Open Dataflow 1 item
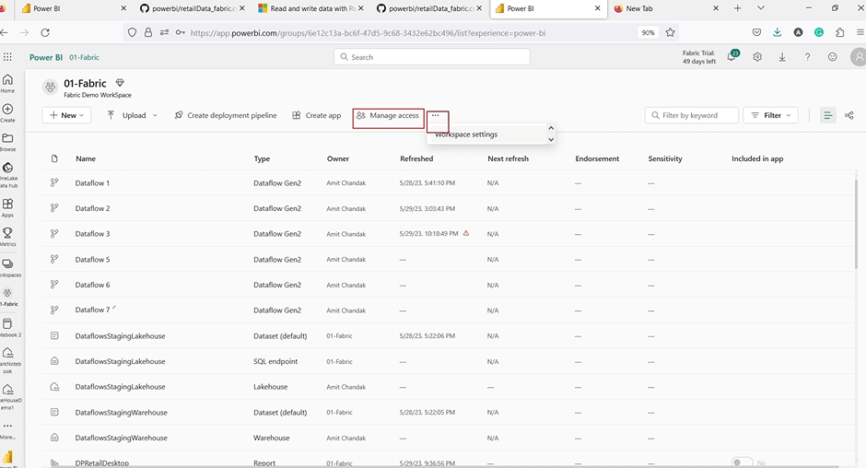Image resolution: width=866 pixels, height=468 pixels. pyautogui.click(x=92, y=183)
